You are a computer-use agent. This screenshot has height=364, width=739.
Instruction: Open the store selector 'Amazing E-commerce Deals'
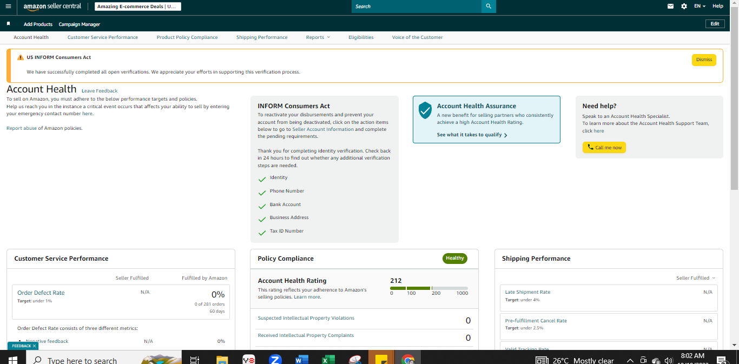138,6
